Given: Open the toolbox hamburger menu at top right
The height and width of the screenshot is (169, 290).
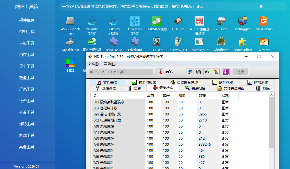Looking at the screenshot, I should click(x=261, y=6).
